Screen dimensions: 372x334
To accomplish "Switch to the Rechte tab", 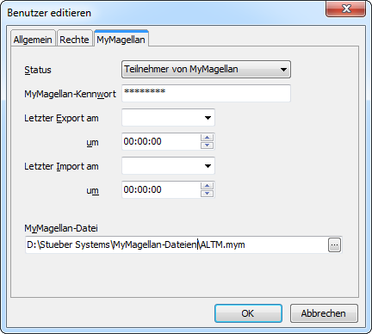I will (74, 40).
